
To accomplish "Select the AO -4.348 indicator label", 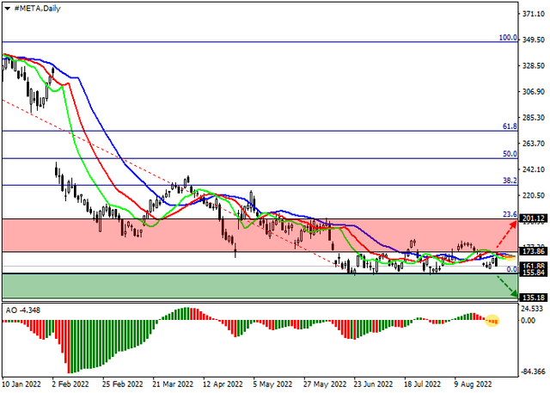I will 23,310.
